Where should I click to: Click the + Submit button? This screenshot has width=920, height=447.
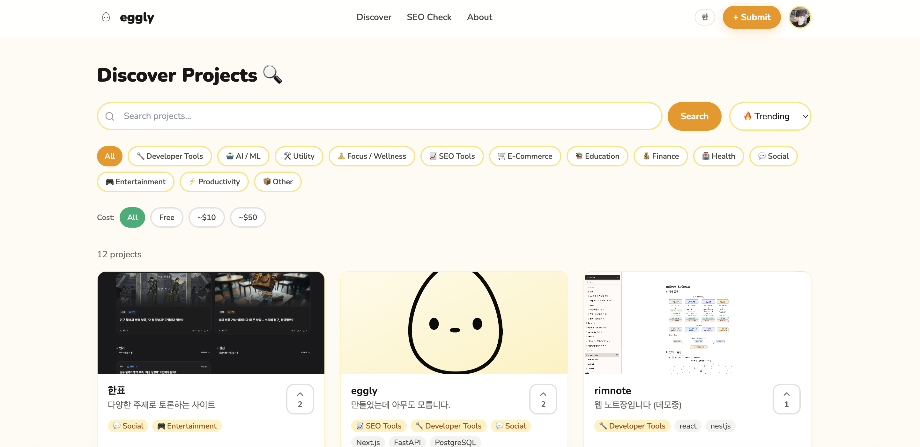752,17
